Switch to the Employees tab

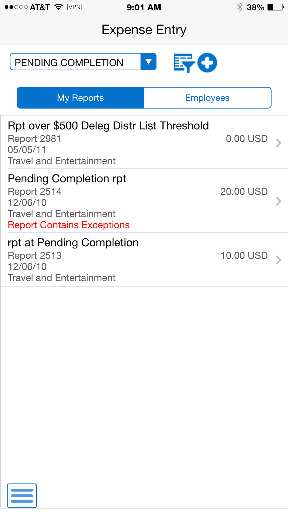pos(207,98)
